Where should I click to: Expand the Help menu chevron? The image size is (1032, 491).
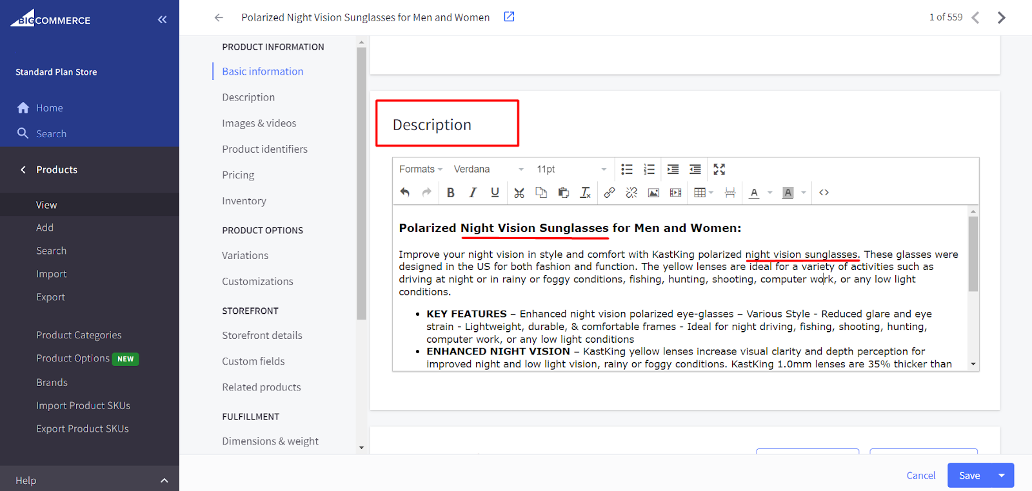[x=164, y=481]
